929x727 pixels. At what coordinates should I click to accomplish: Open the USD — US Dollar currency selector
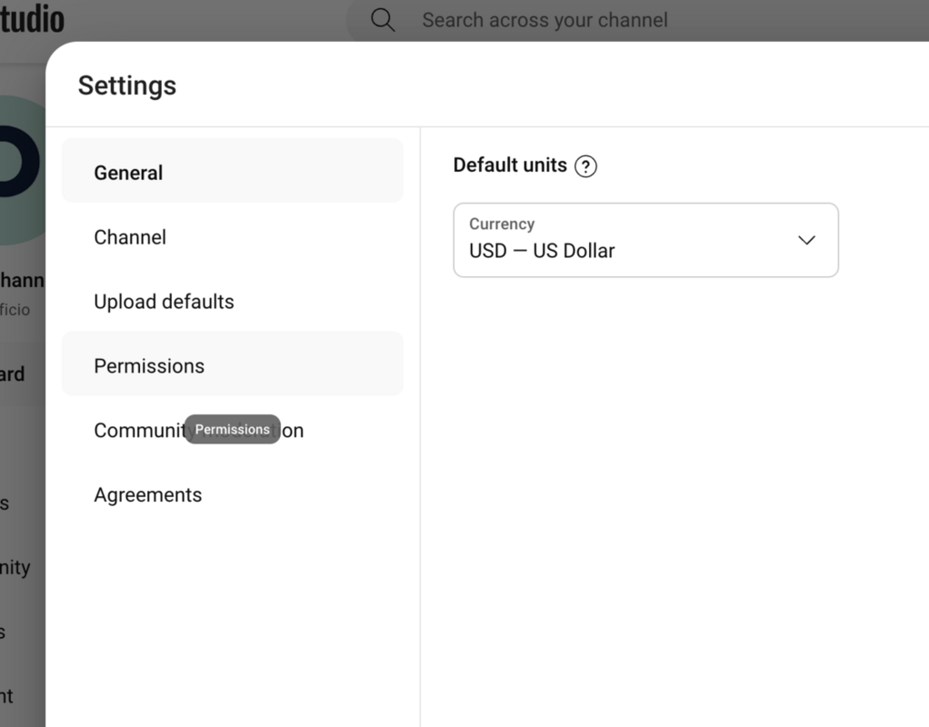[645, 240]
